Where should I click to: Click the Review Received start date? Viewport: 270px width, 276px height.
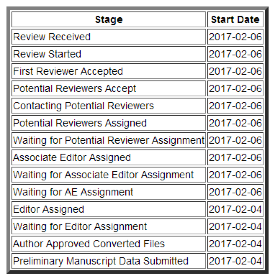pos(235,37)
